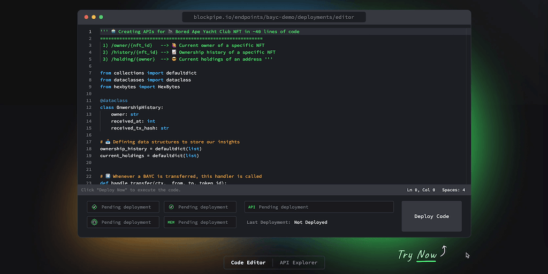
Task: Click the green API icon in status panel
Action: point(252,207)
